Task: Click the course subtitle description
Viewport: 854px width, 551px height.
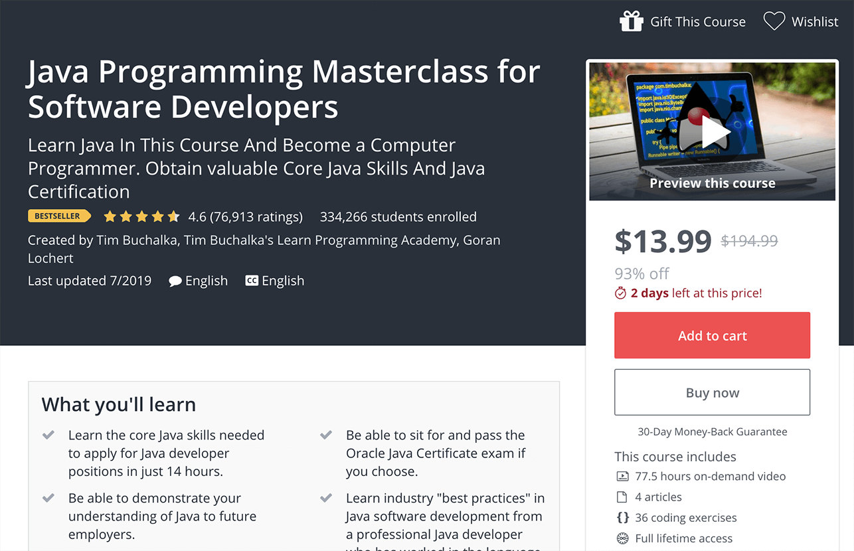Action: 256,169
